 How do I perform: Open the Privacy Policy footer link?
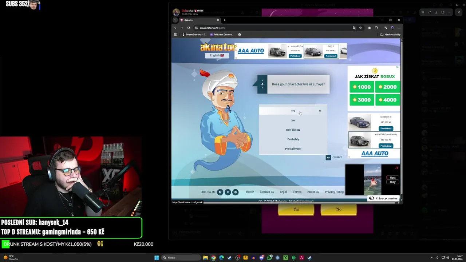(334, 192)
